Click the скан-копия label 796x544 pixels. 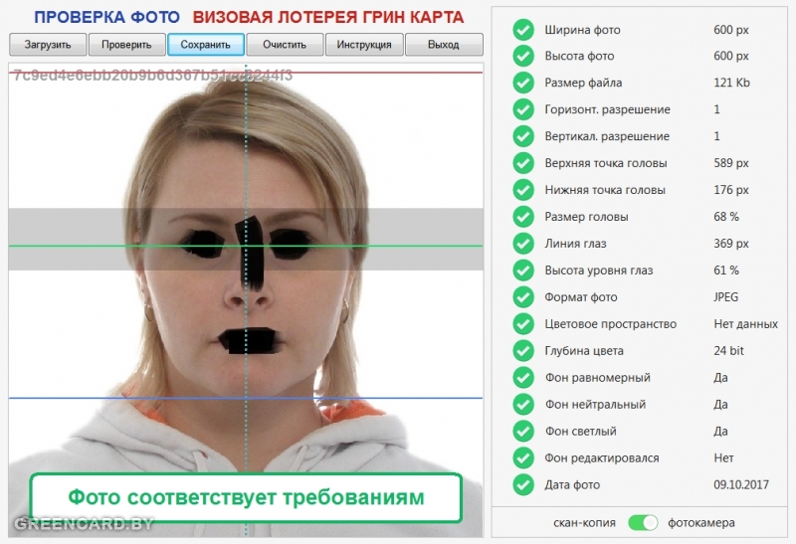point(584,522)
